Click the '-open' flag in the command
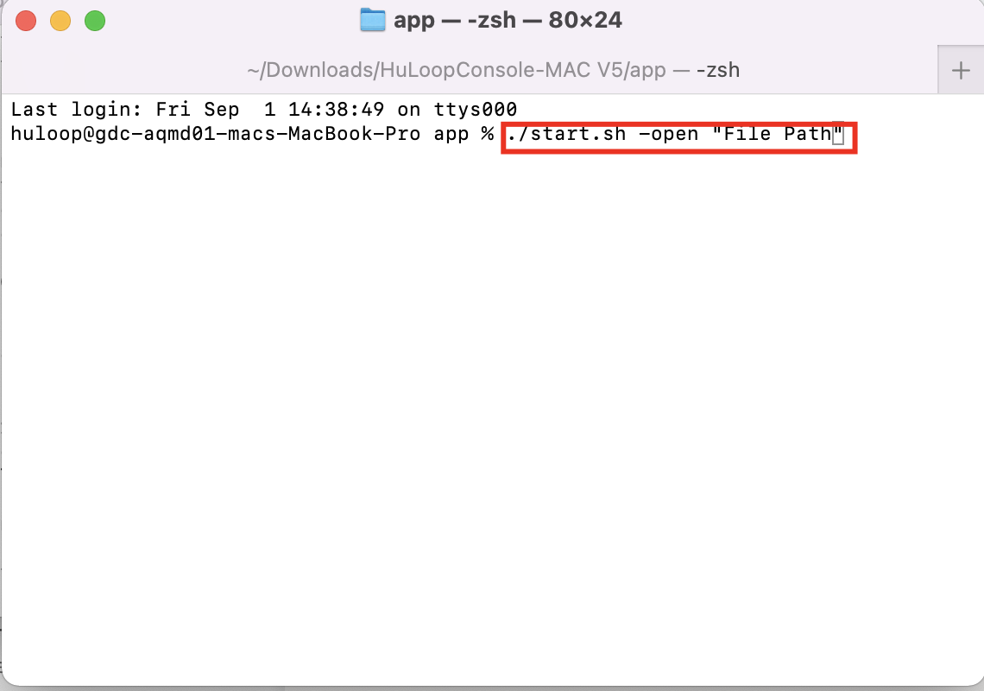This screenshot has width=984, height=691. [668, 135]
